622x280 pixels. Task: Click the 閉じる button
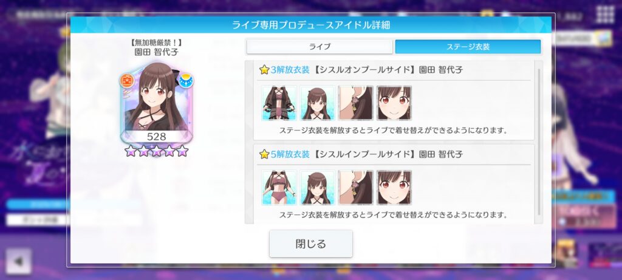[x=310, y=244]
